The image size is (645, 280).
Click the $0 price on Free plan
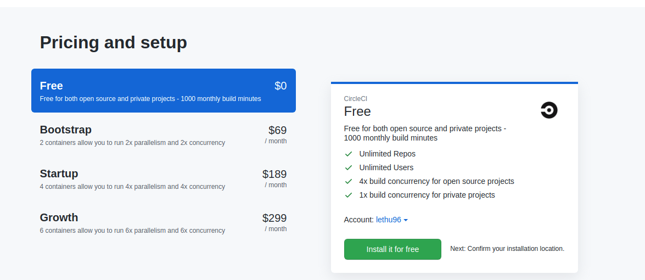pos(281,86)
